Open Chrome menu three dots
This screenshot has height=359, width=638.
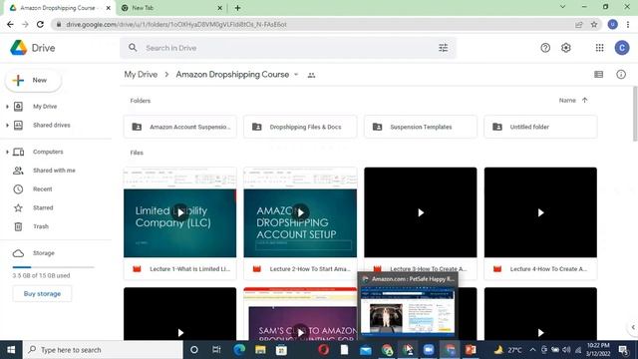pos(628,24)
